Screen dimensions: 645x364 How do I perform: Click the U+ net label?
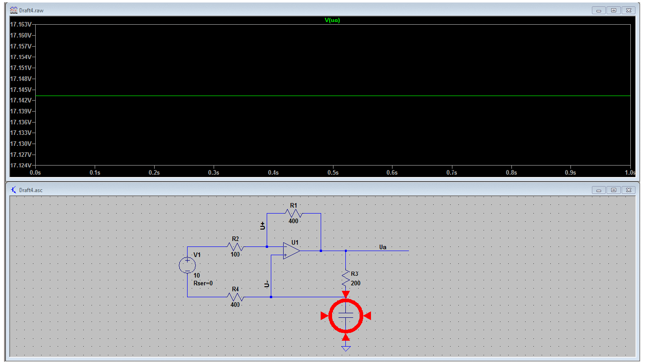[x=263, y=226]
